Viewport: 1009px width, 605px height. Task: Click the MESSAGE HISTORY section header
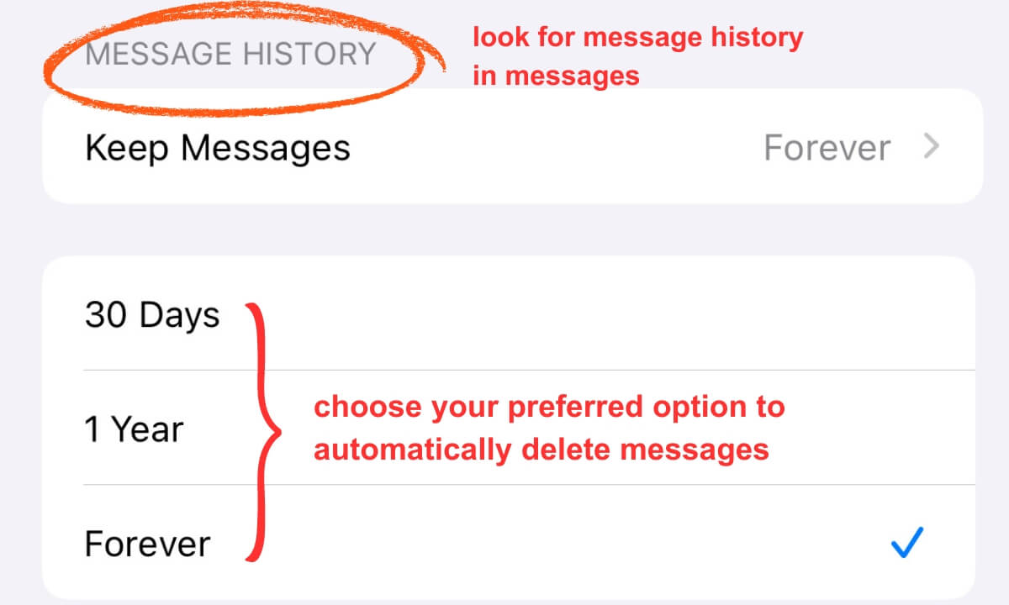230,54
